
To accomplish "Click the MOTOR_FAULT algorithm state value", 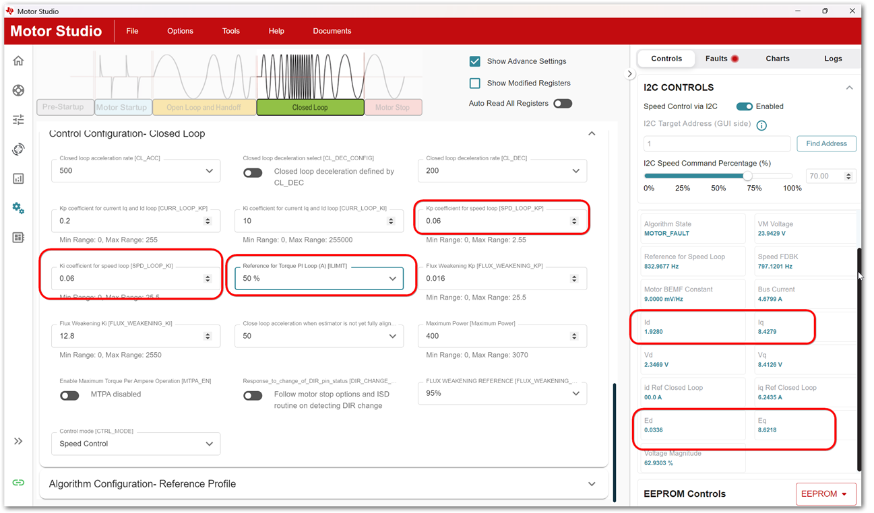I will [666, 234].
